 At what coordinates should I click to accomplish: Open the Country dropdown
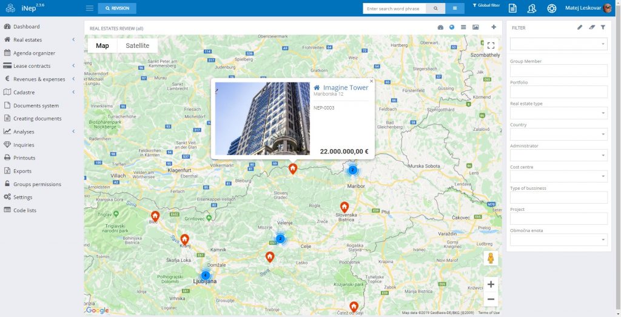tap(559, 134)
